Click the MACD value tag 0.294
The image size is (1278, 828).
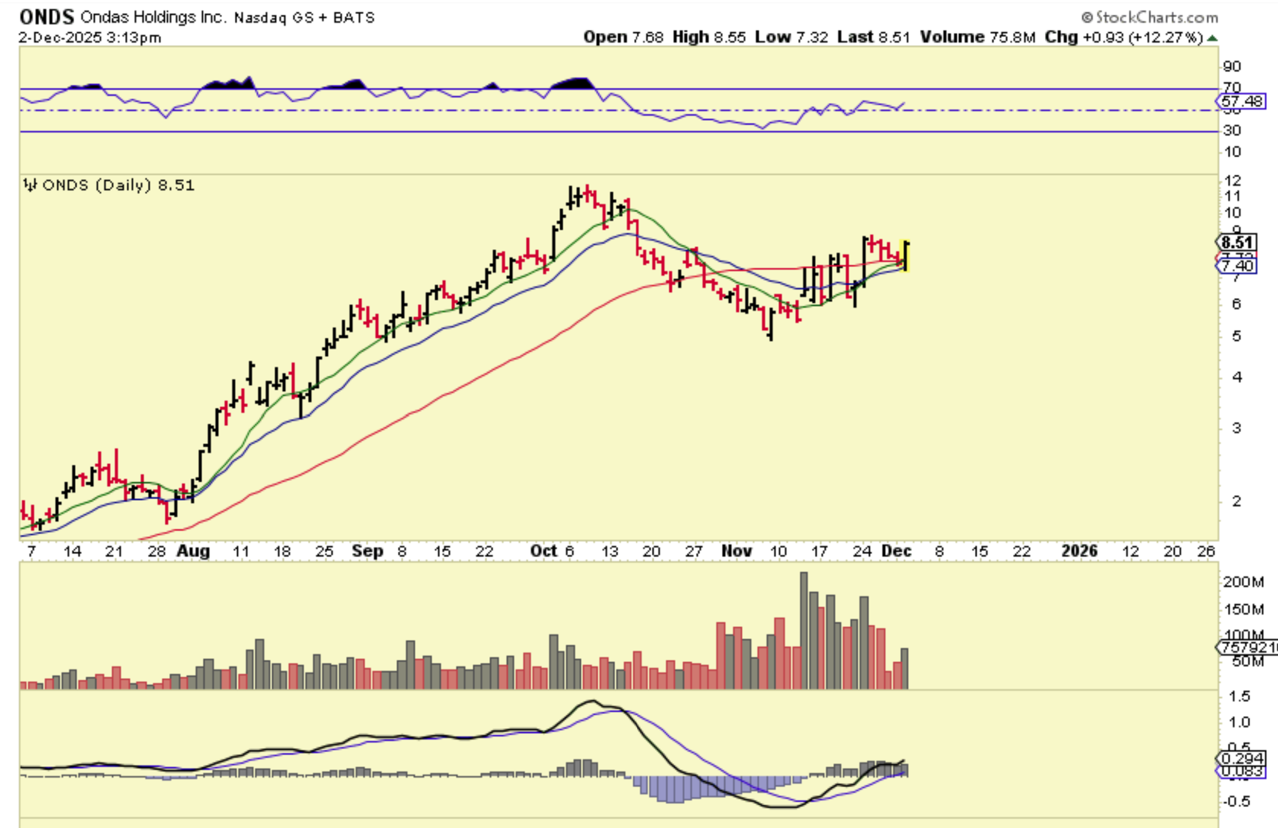coord(1241,758)
